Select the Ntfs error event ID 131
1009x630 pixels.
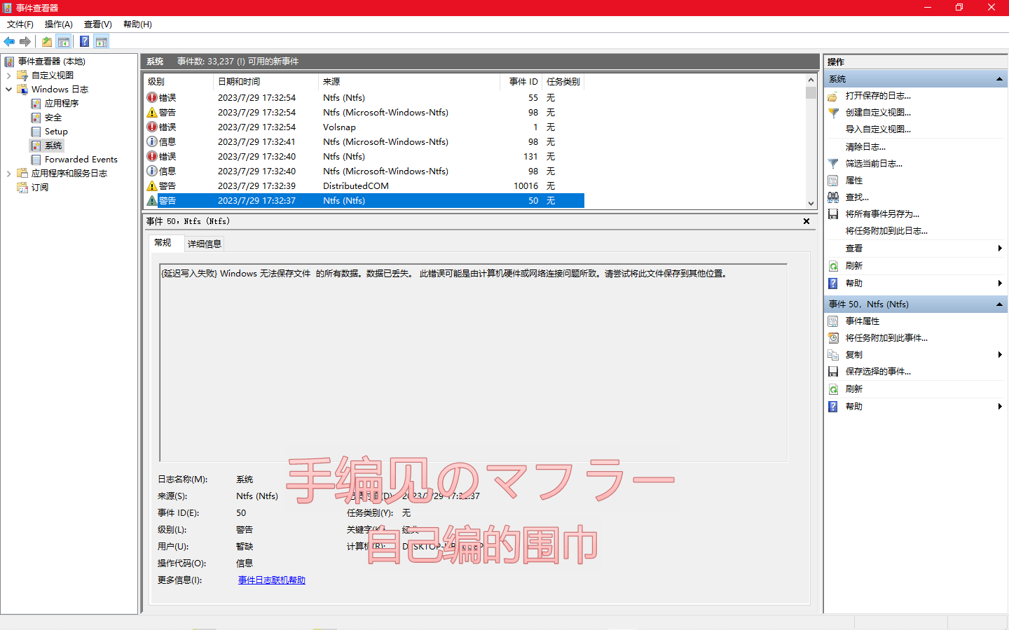point(364,157)
